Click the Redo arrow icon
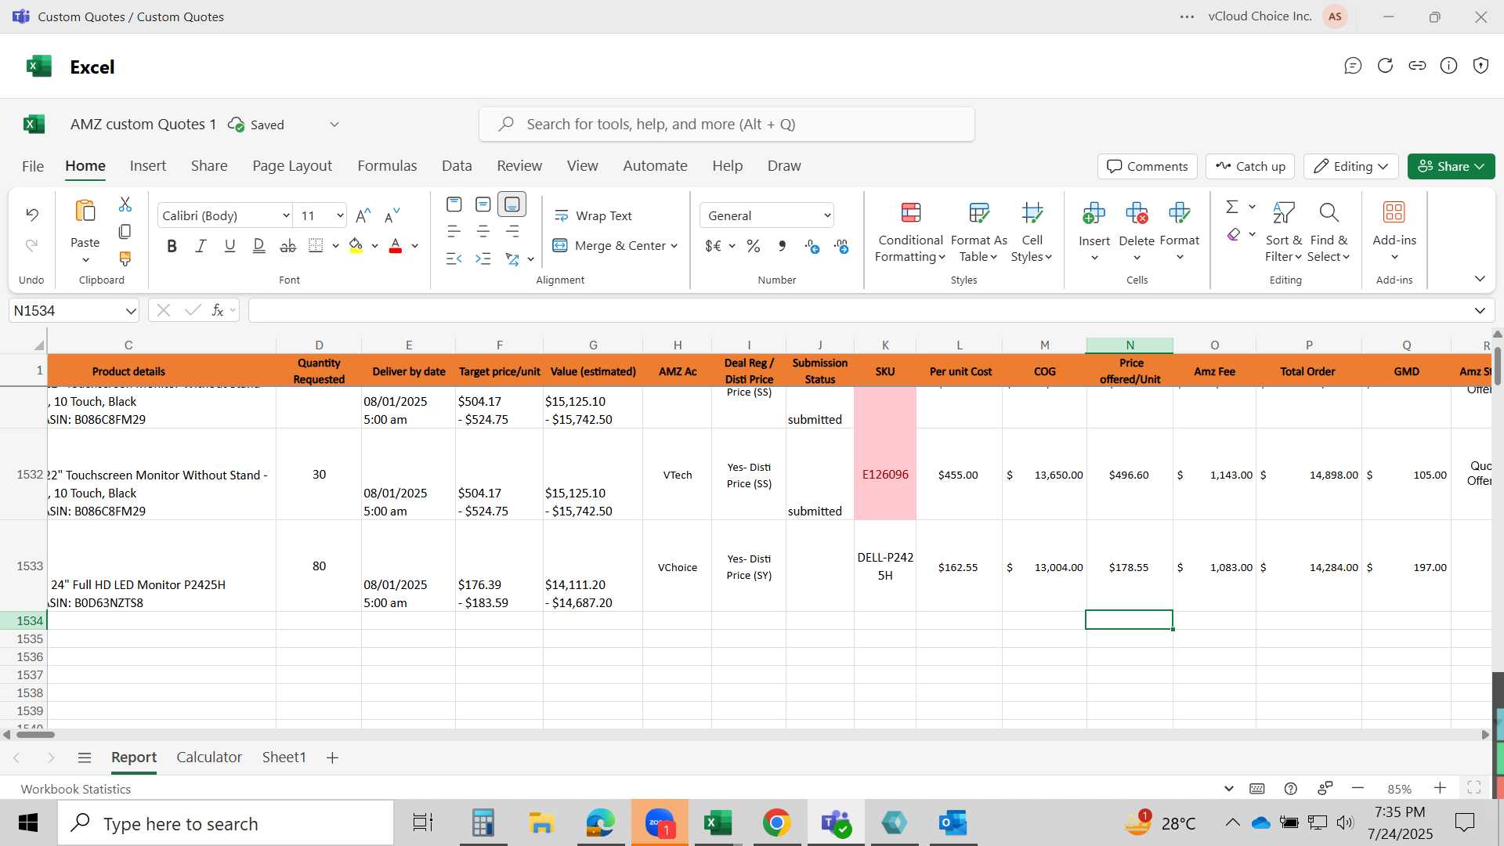 (32, 245)
